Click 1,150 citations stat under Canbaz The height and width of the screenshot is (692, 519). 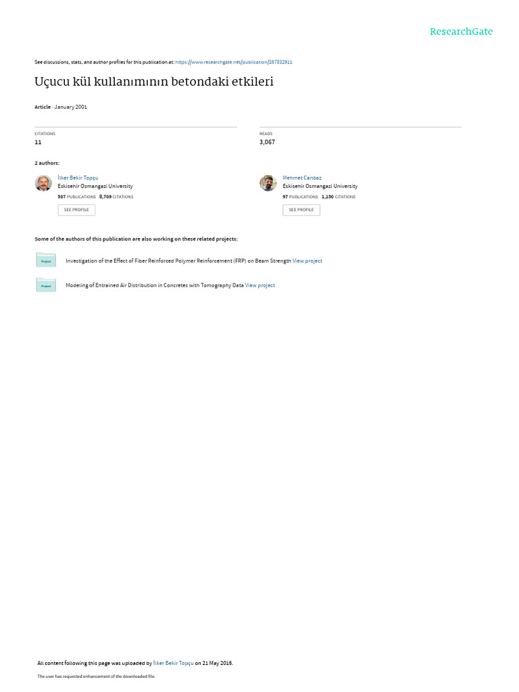click(339, 197)
